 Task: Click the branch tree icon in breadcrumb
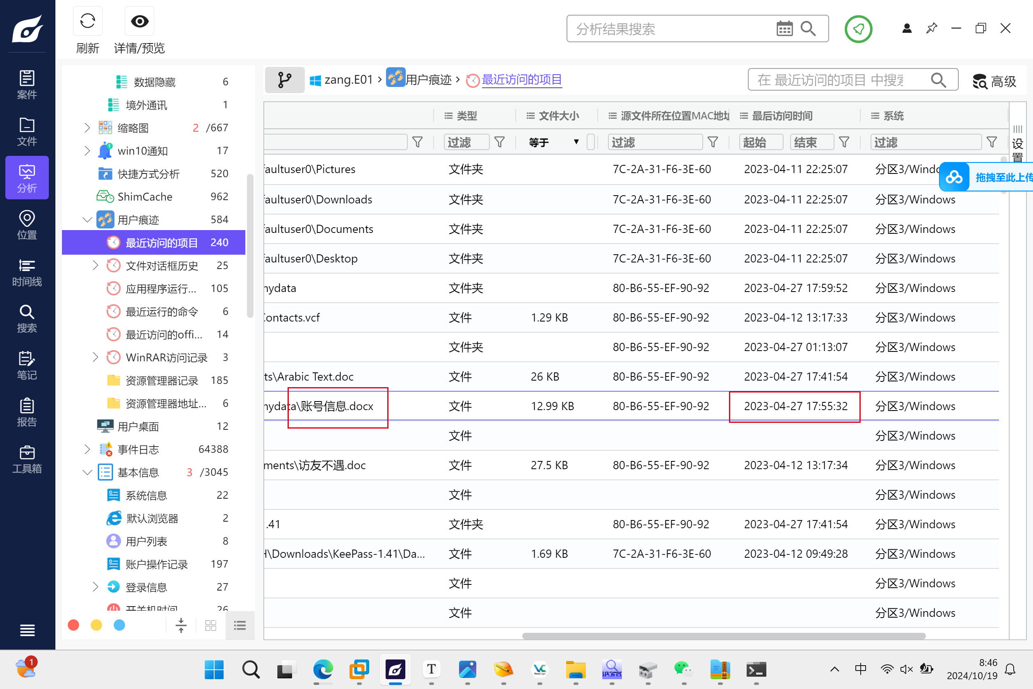(284, 80)
